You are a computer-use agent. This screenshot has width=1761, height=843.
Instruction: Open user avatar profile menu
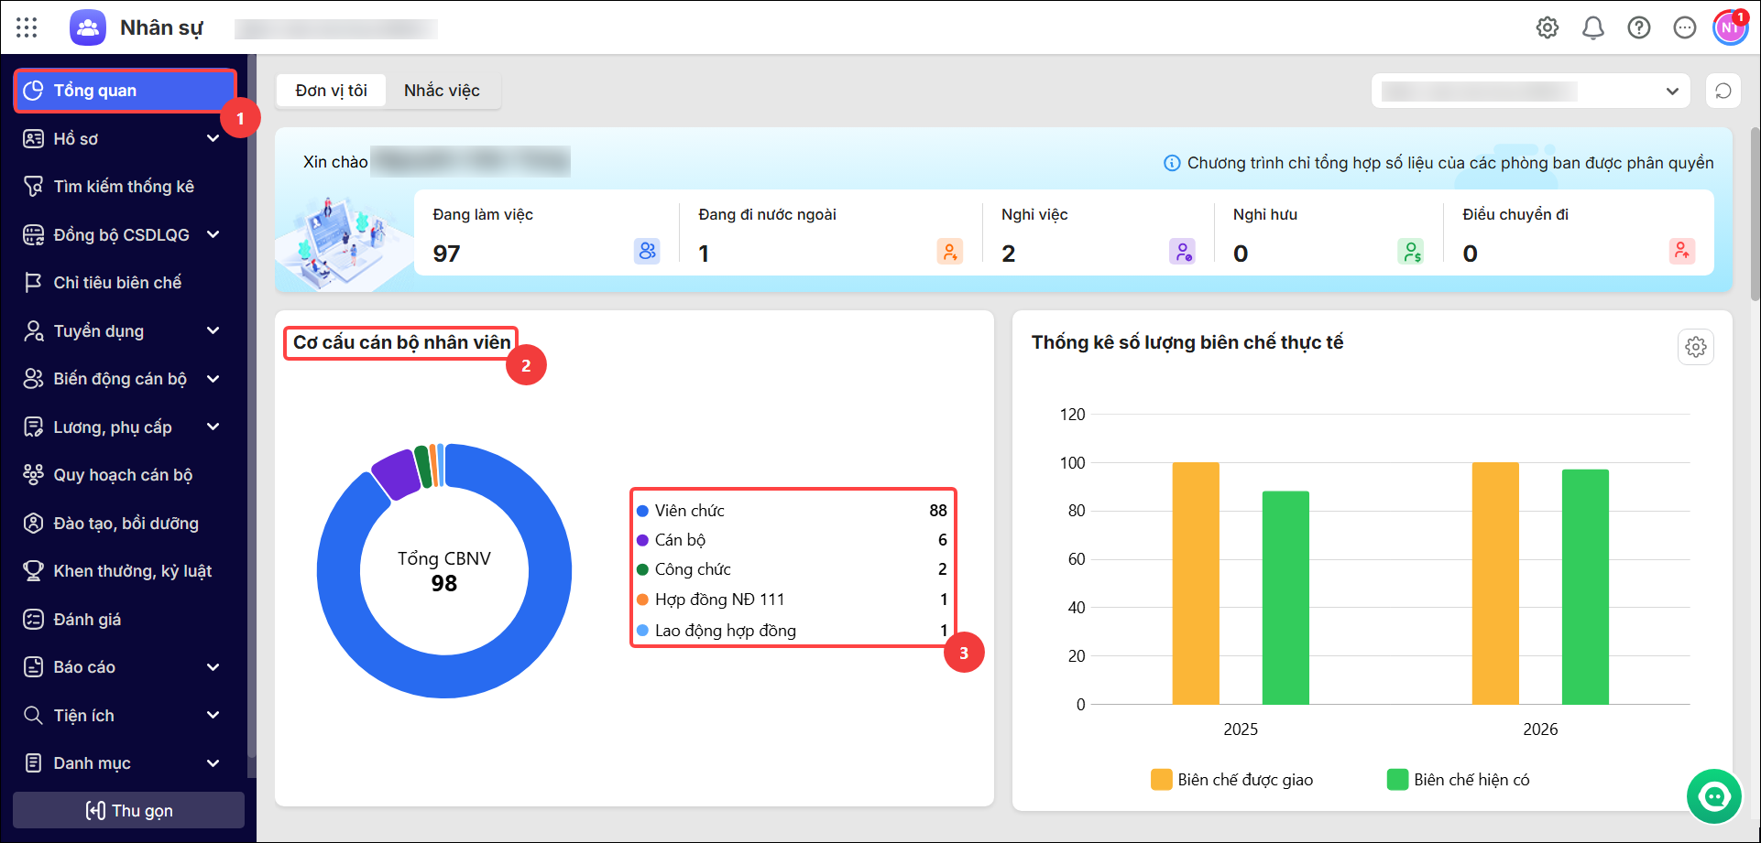(1730, 27)
